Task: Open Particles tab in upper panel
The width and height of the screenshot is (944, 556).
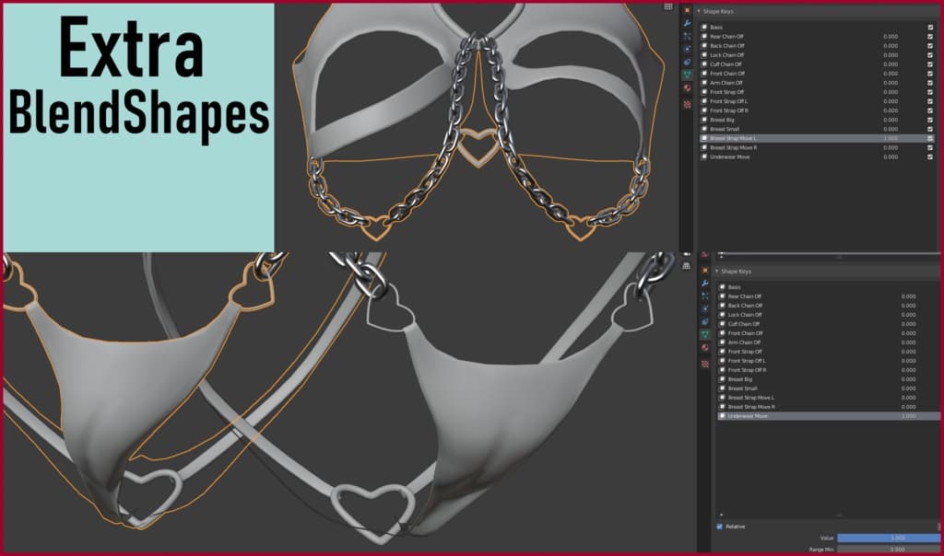Action: 687,36
